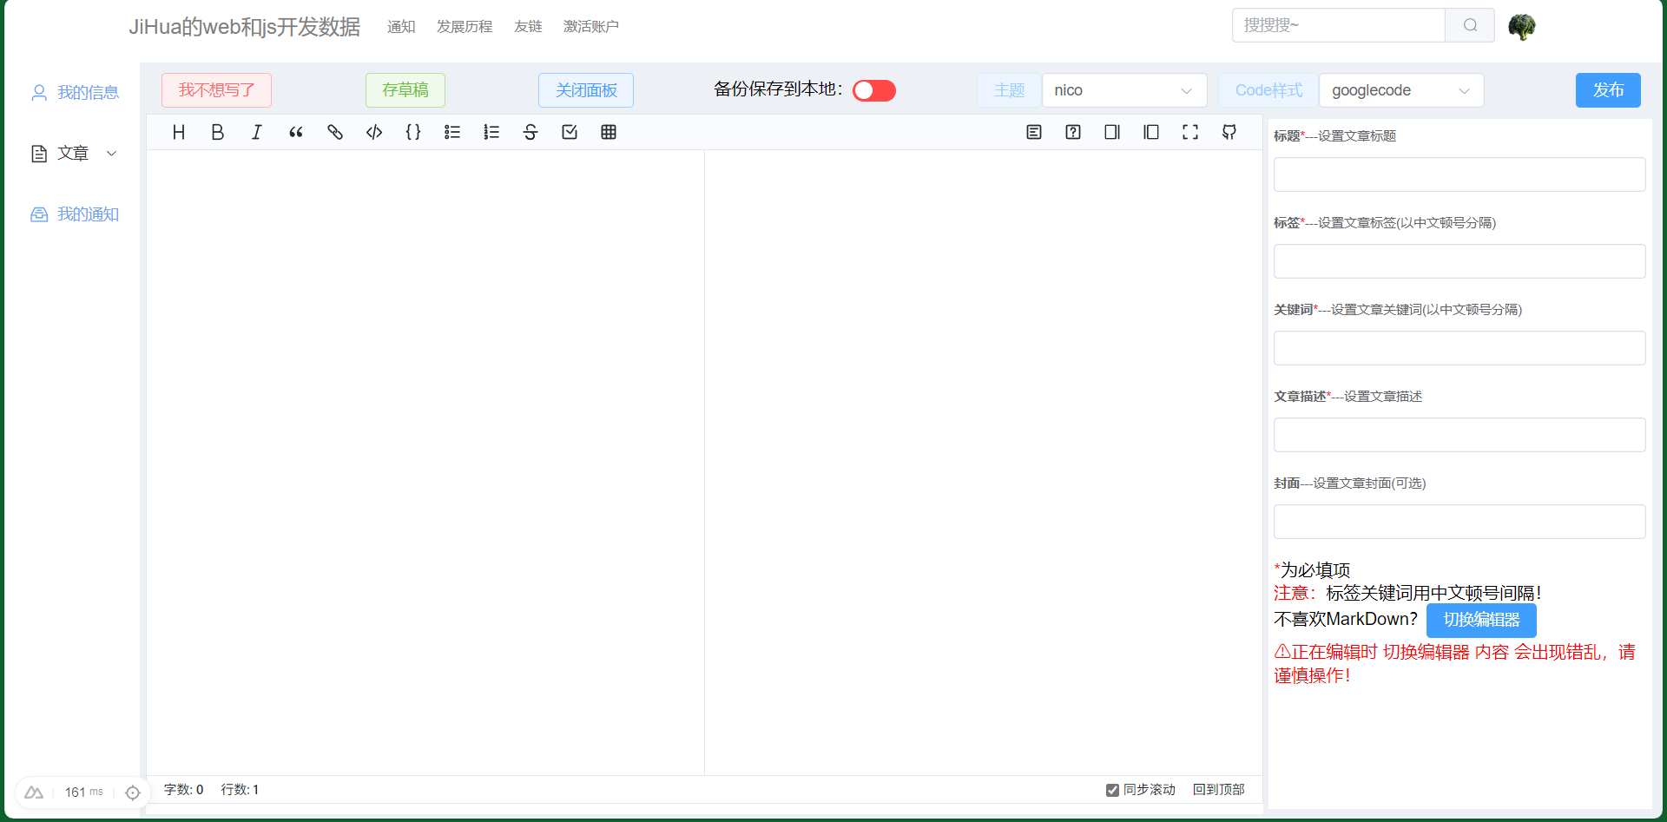
Task: Toggle bold text formatting
Action: tap(218, 132)
